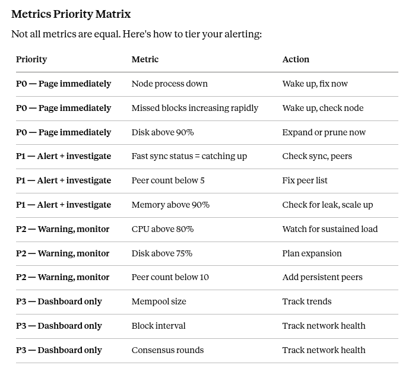
Task: Click the Block interval cell
Action: point(159,326)
